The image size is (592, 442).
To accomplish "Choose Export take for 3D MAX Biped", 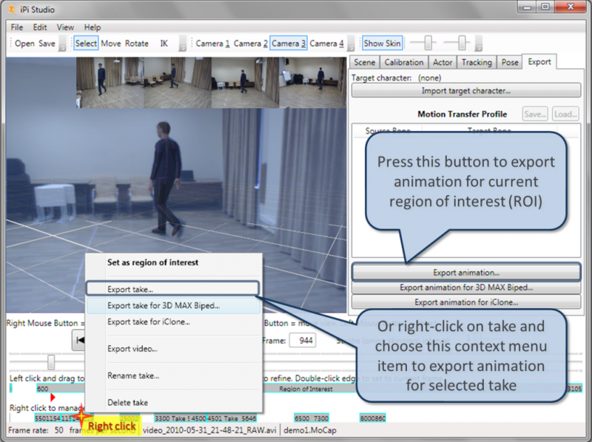I will pyautogui.click(x=173, y=305).
